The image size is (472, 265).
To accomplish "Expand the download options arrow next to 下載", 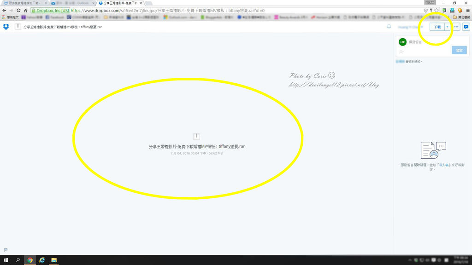I will [x=447, y=27].
